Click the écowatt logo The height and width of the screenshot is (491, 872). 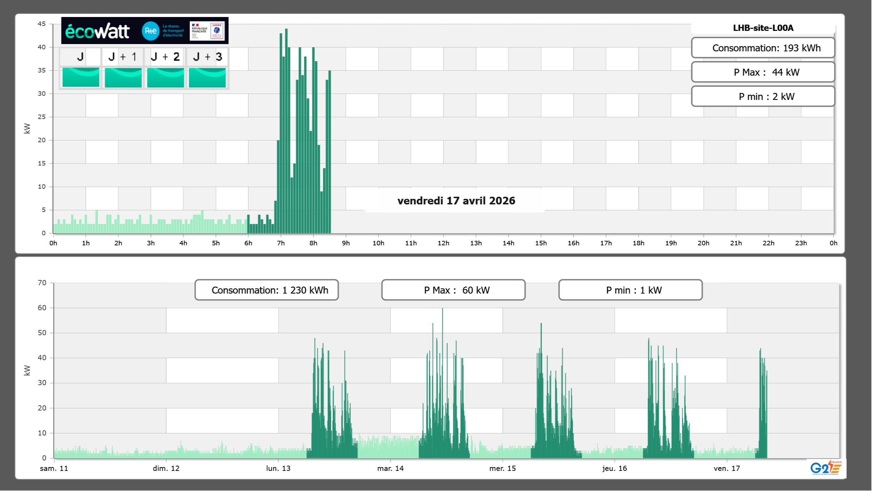[98, 31]
